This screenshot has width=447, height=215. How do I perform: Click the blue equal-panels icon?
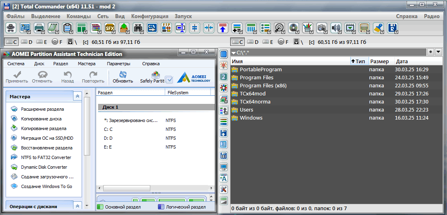click(195, 28)
